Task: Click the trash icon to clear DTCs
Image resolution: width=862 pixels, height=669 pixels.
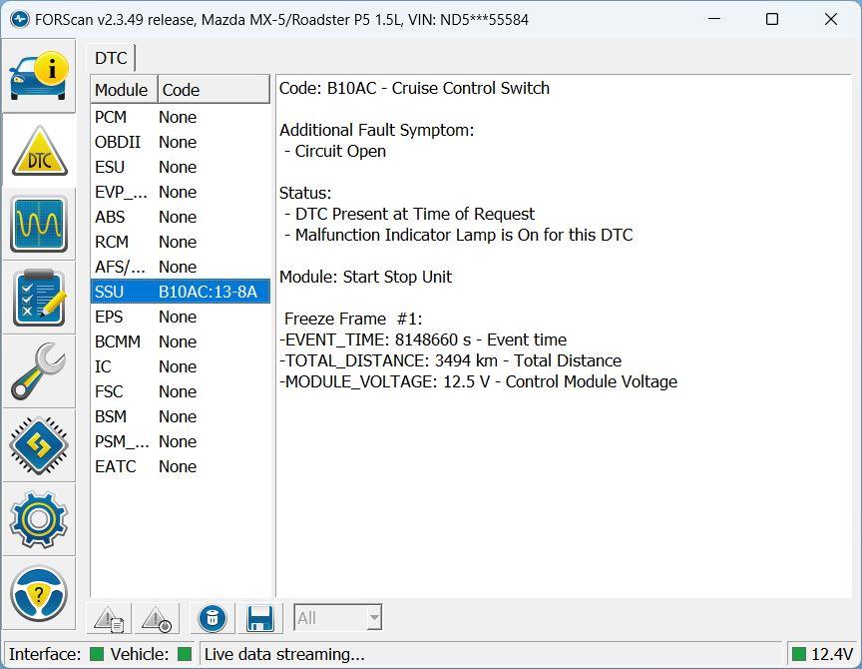Action: click(213, 618)
